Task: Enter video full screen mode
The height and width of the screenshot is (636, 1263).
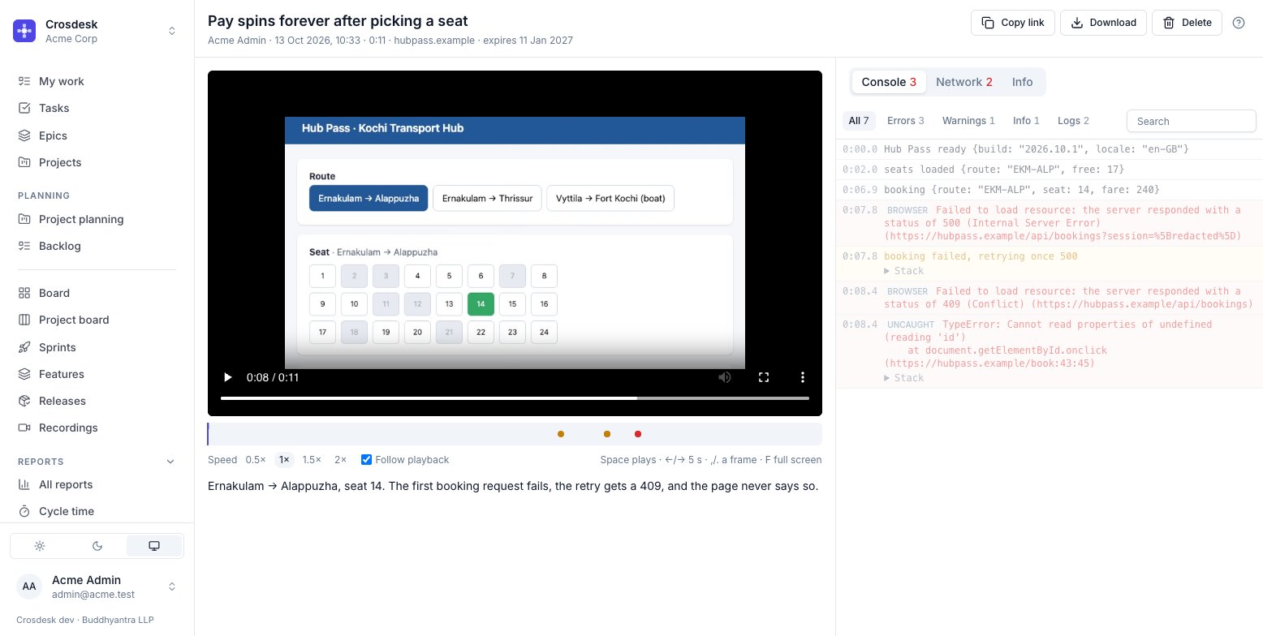Action: 764,377
